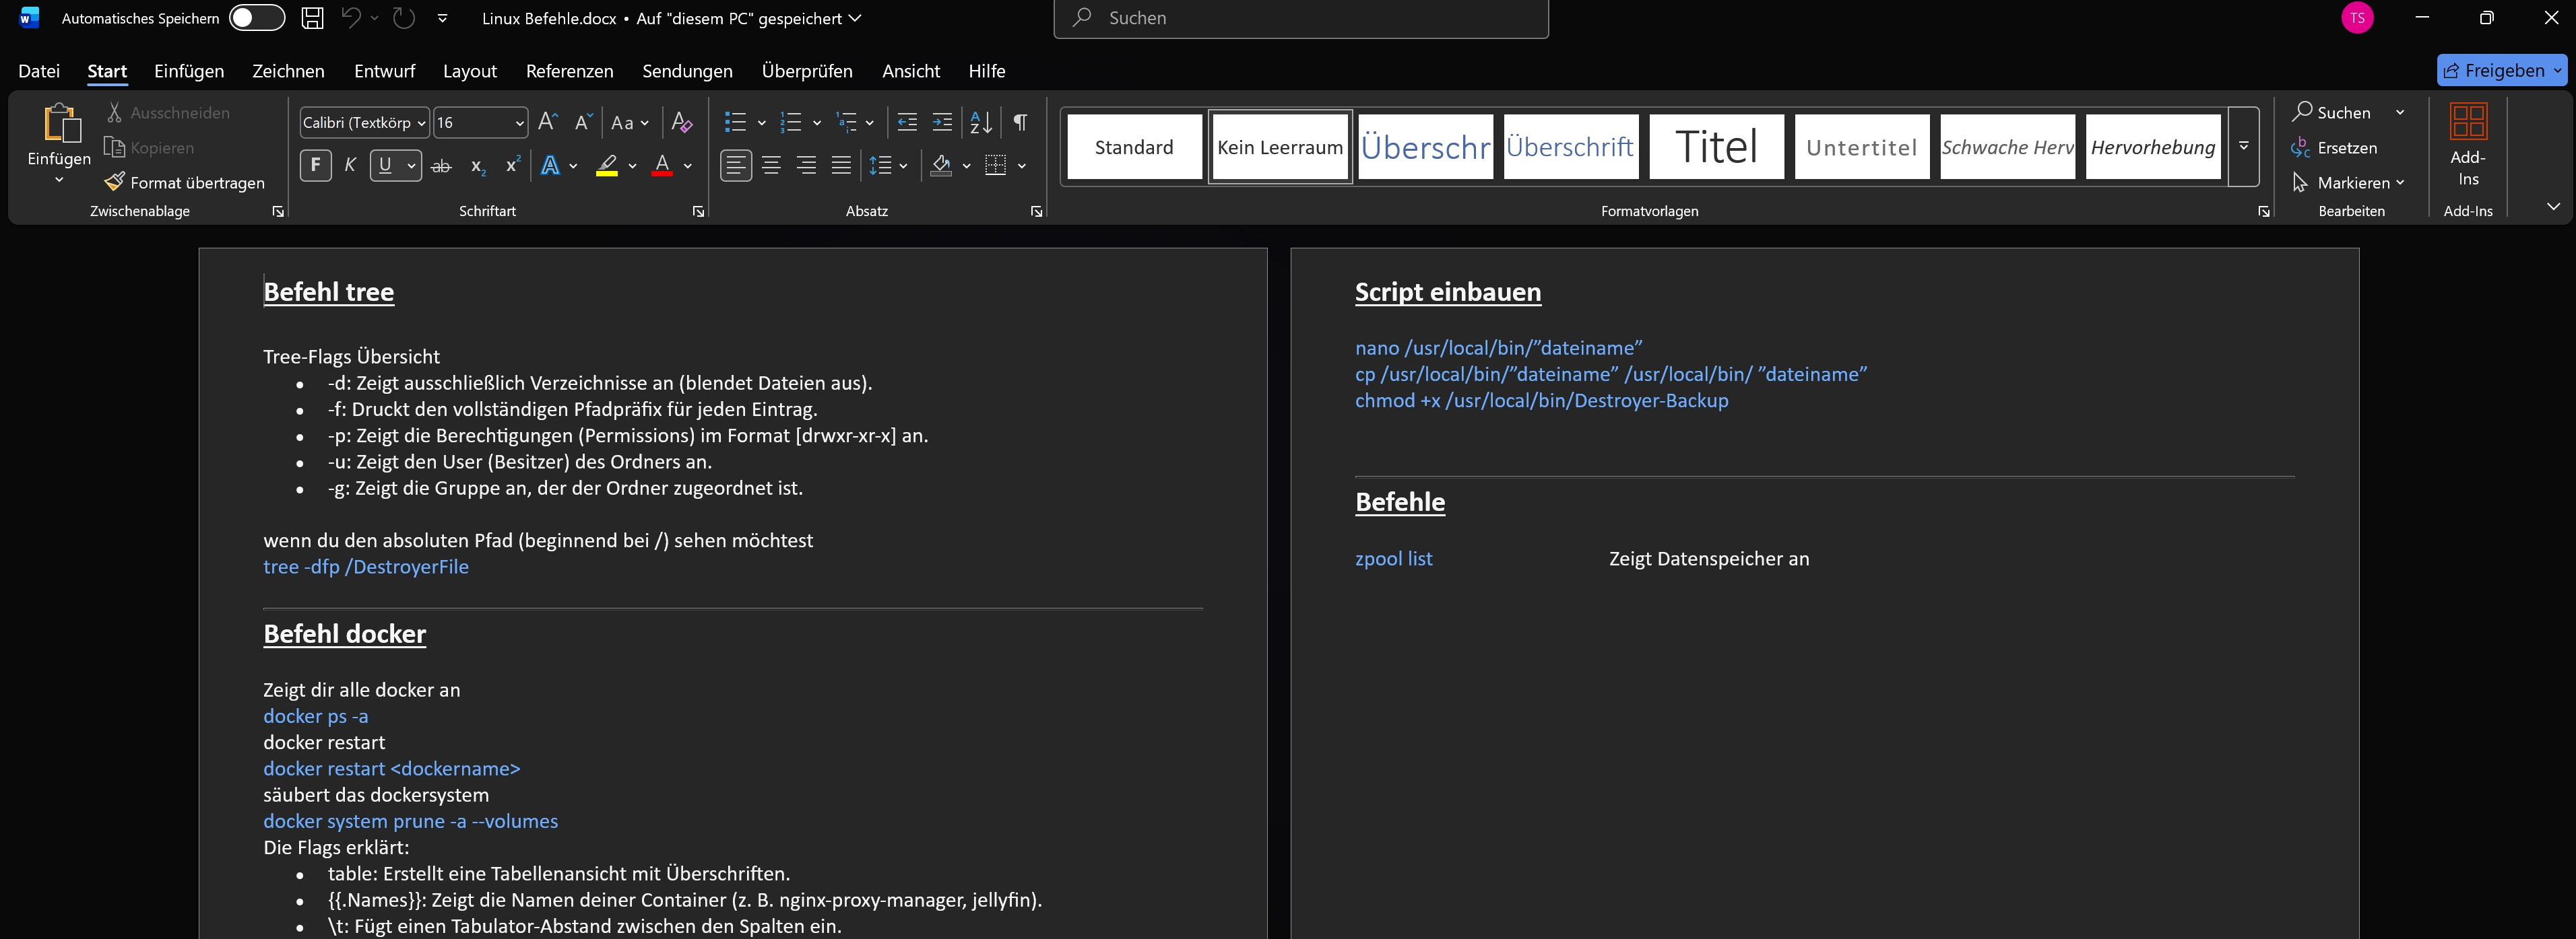Switch to the Einfügen tab

(x=189, y=71)
